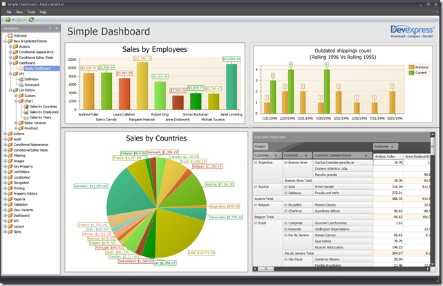The image size is (443, 286).
Task: Click the Filtering folder icon
Action: point(10,155)
